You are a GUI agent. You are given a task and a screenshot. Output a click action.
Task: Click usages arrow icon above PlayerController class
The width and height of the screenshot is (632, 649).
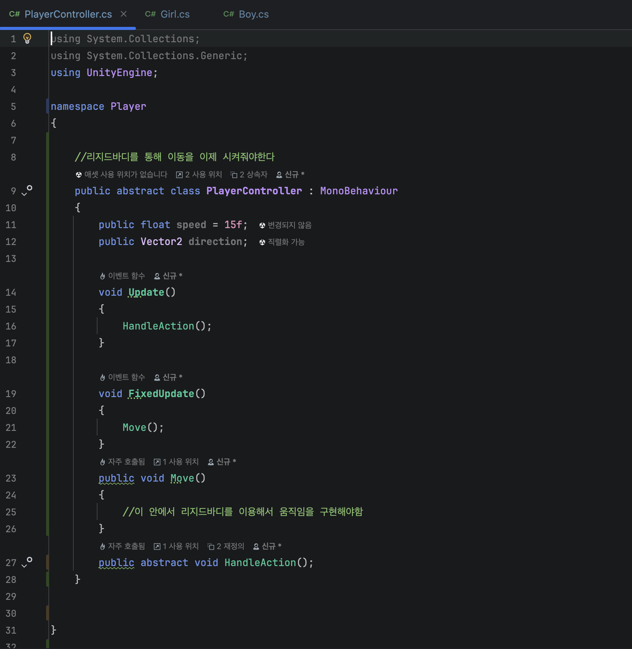[x=179, y=175]
